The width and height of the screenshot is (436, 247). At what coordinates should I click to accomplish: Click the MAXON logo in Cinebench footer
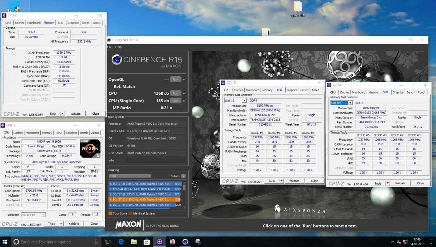tap(128, 224)
